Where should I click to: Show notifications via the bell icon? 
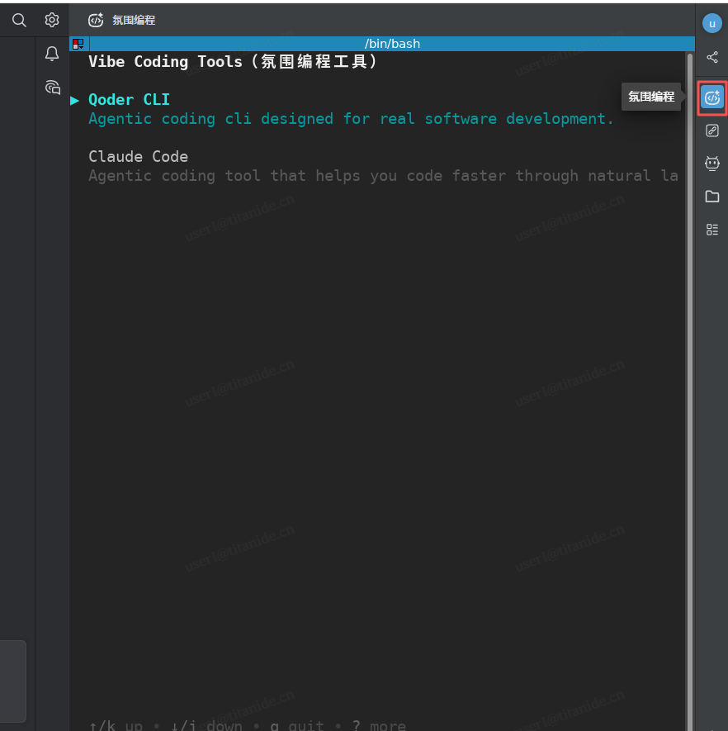pyautogui.click(x=52, y=54)
